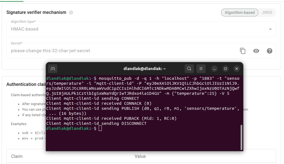Minimize the terminal window
This screenshot has width=284, height=164.
[214, 69]
